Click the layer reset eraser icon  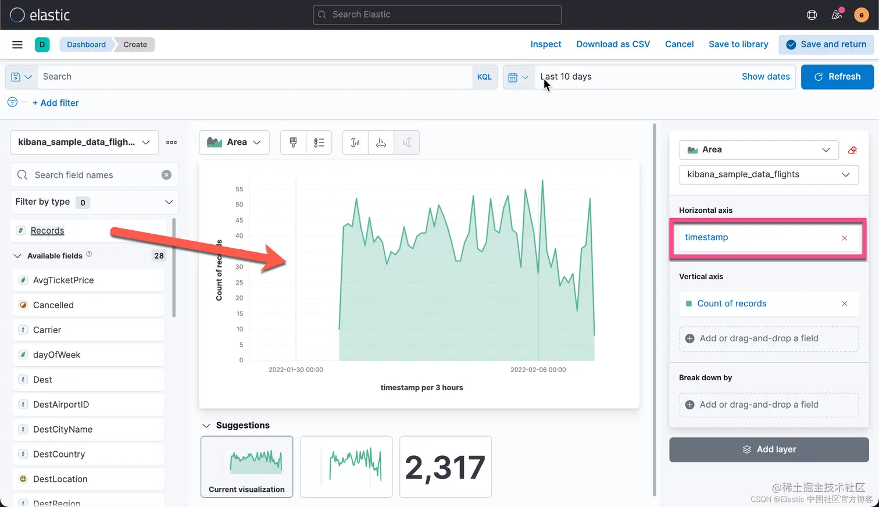(x=852, y=150)
